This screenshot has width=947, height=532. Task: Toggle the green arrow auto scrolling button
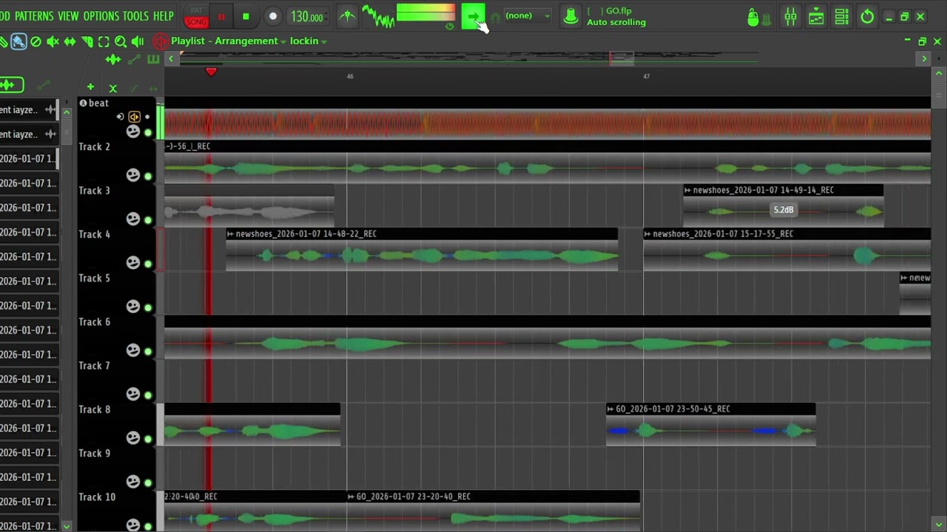pos(473,16)
